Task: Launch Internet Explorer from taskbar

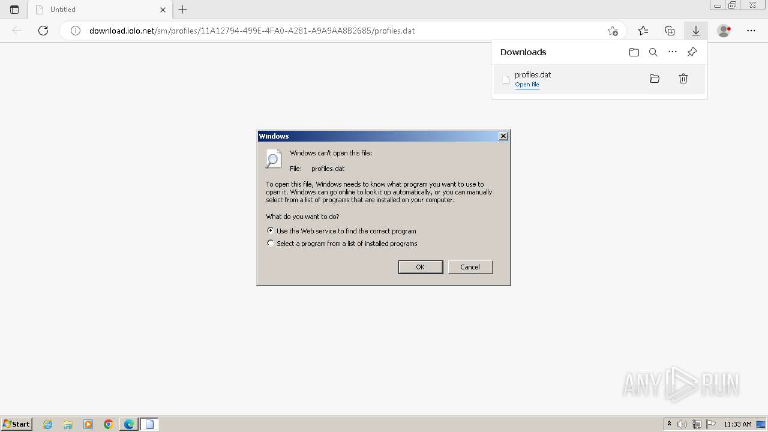Action: [x=48, y=424]
